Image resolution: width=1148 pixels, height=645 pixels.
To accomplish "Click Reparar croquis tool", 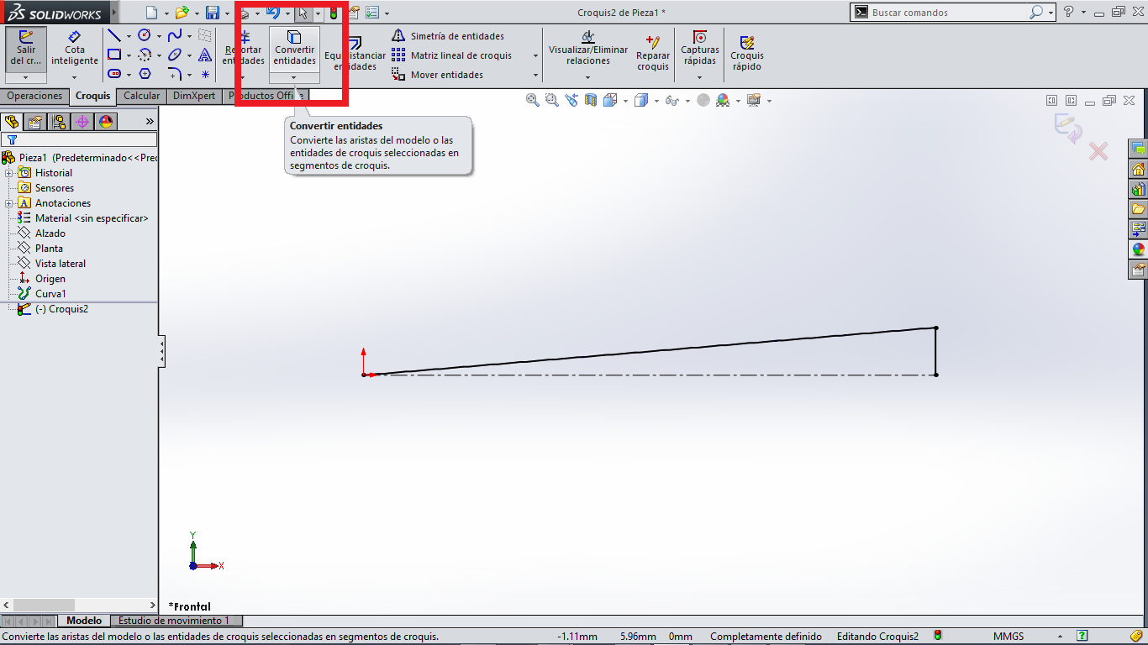I will 653,53.
